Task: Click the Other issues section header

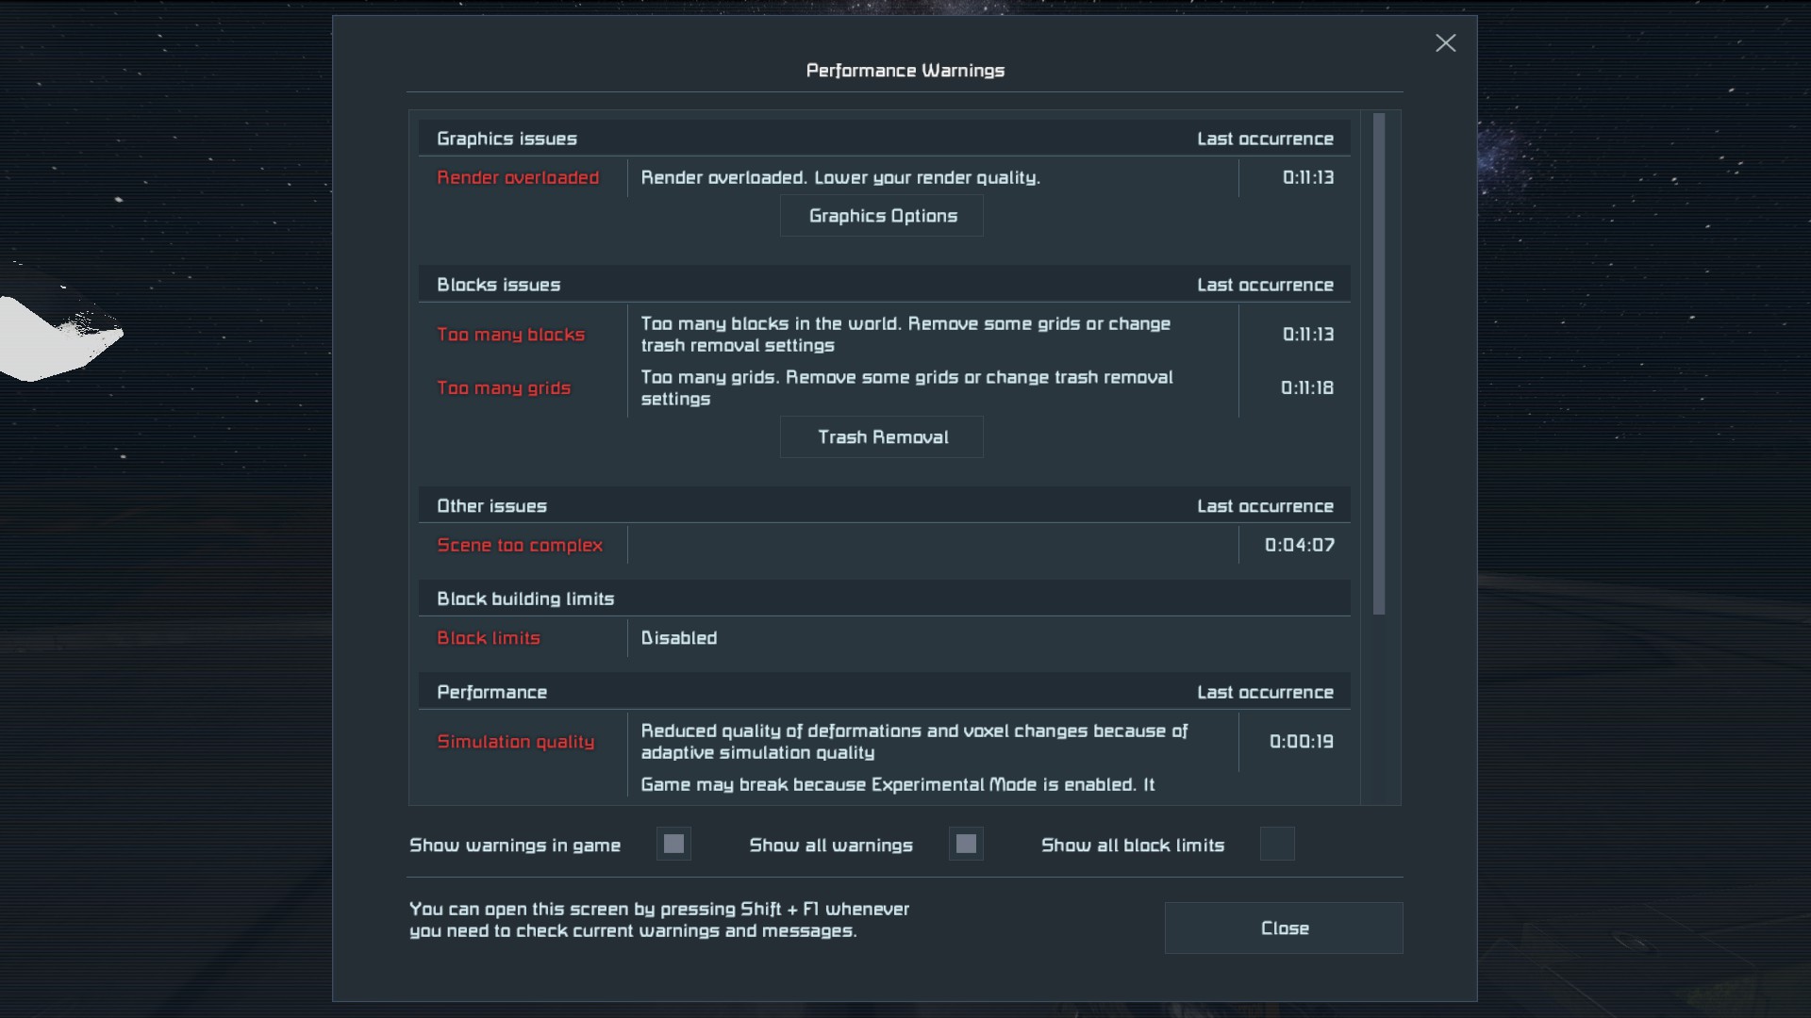Action: 491,506
